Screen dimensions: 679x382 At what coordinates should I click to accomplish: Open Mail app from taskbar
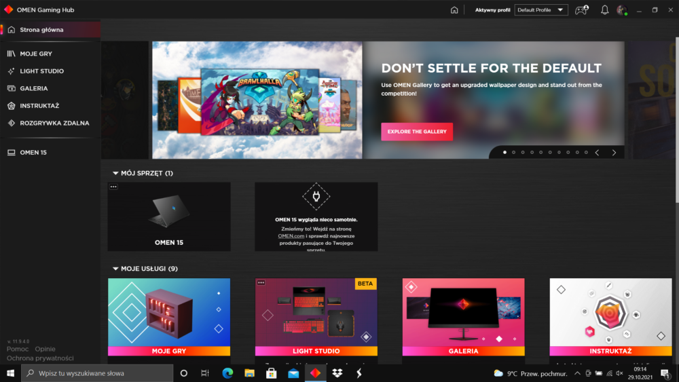(293, 373)
